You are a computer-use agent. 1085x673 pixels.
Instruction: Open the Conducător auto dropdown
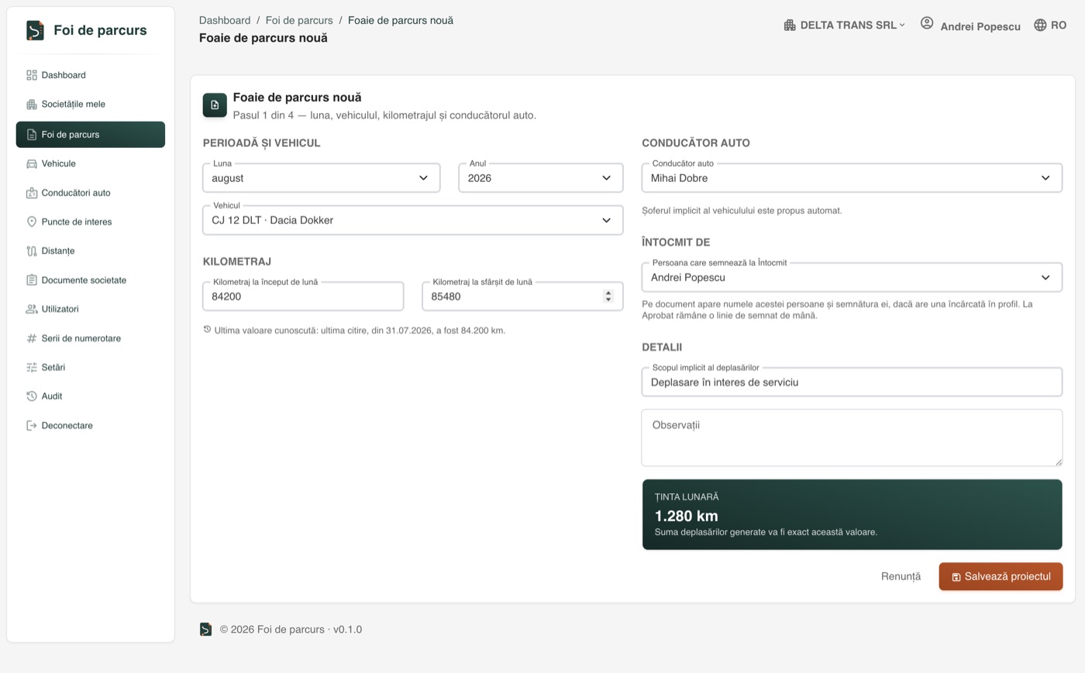852,178
